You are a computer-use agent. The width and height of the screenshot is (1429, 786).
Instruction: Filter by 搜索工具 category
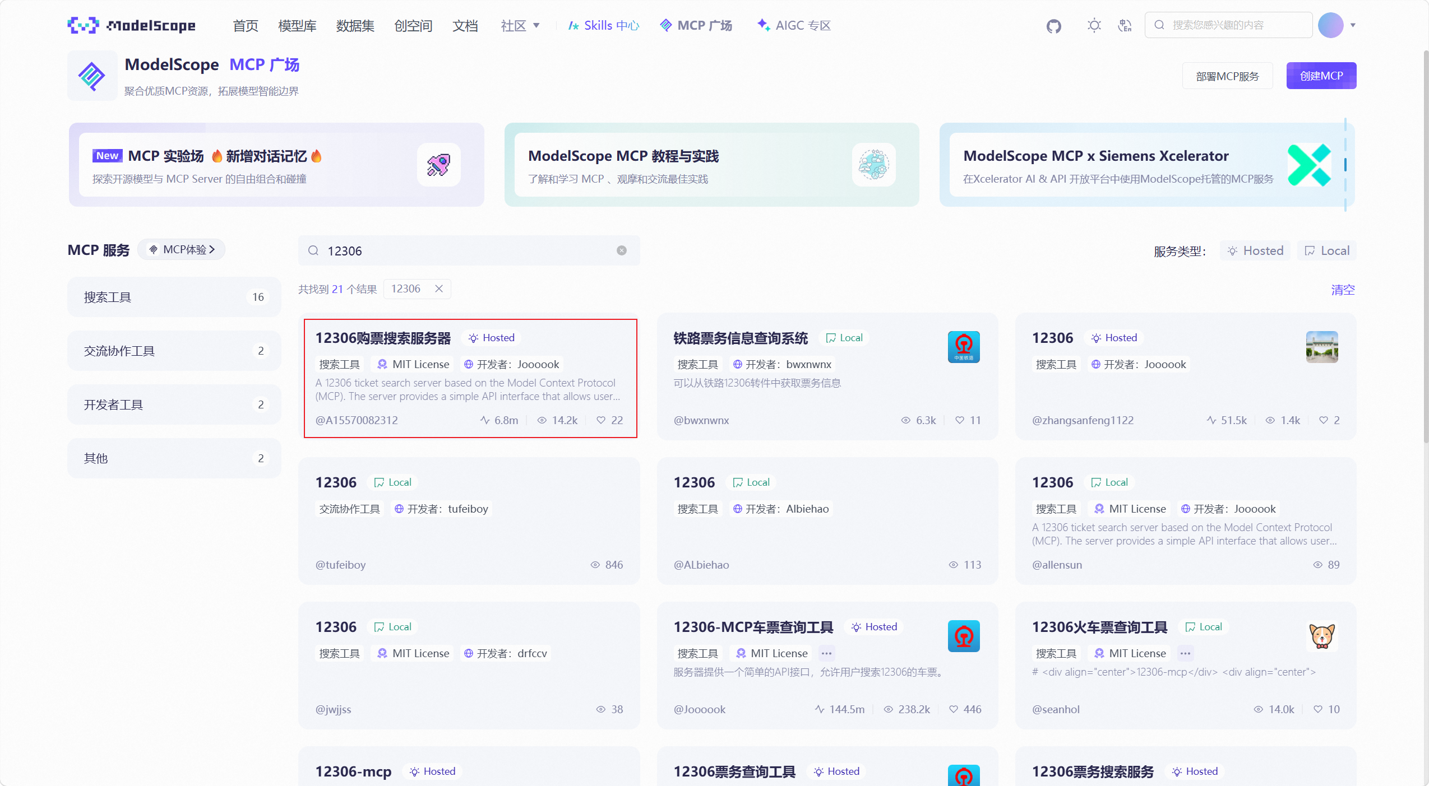[x=174, y=297]
